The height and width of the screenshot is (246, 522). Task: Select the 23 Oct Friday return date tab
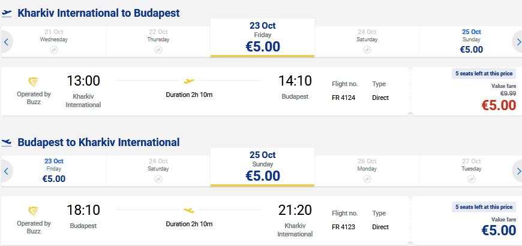pyautogui.click(x=54, y=171)
